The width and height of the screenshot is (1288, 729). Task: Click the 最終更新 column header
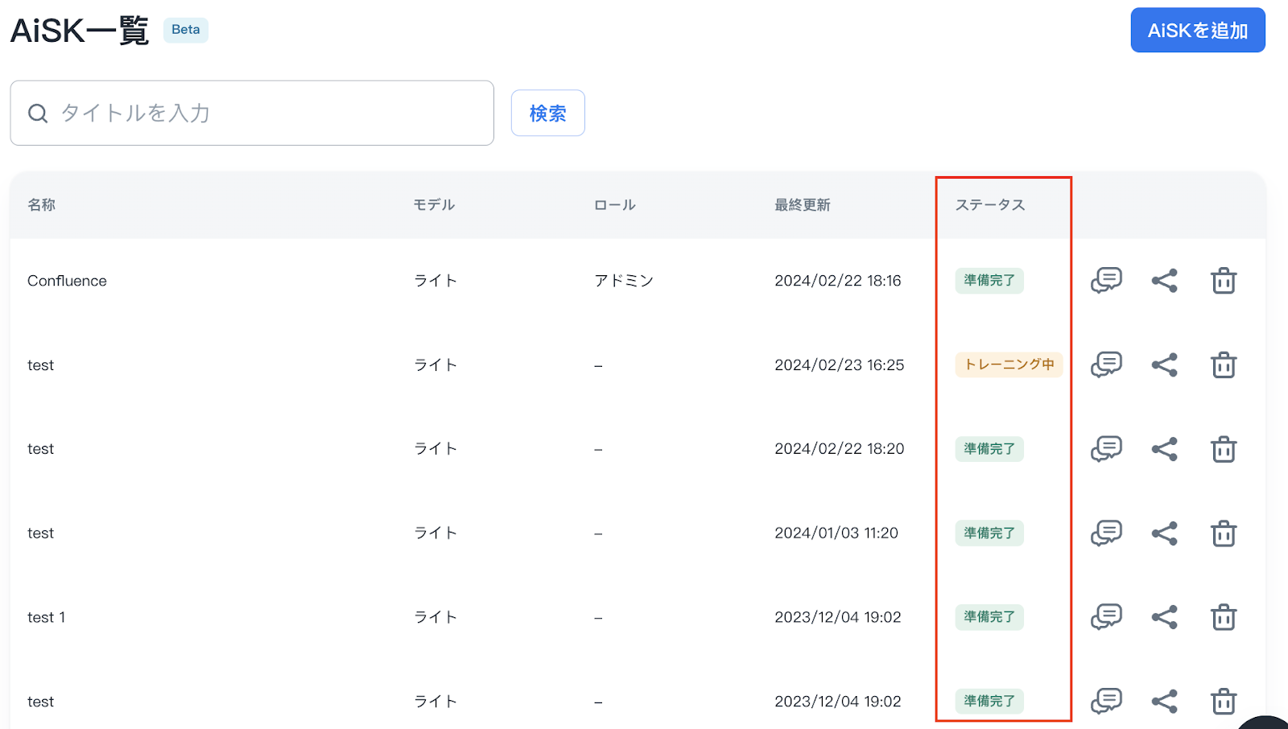tap(802, 205)
